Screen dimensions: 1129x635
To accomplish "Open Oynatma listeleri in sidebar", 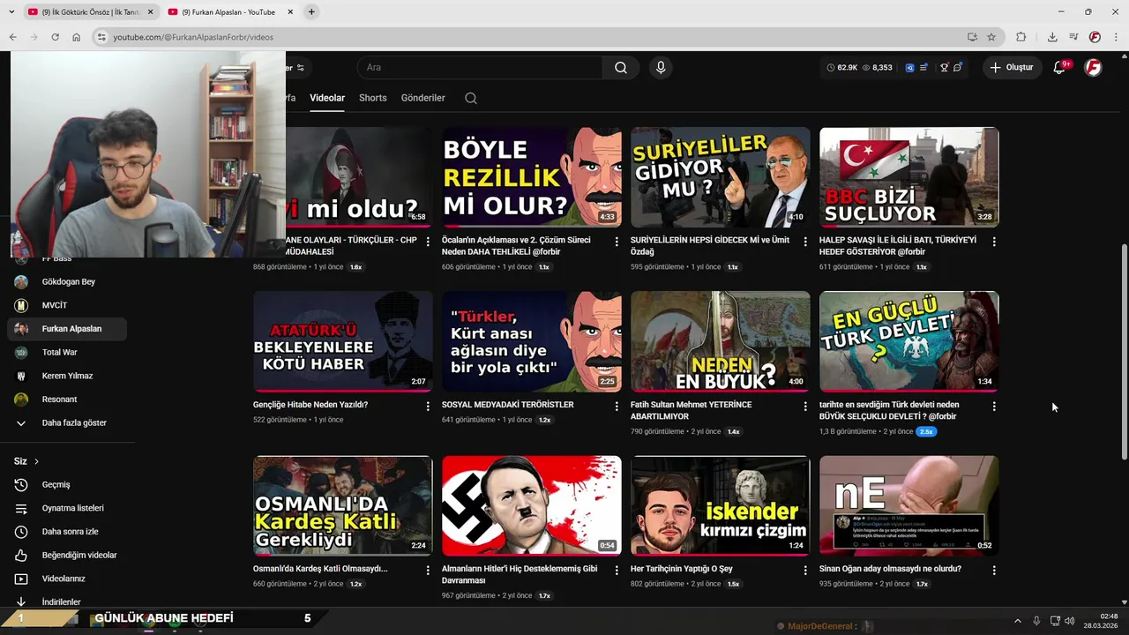I will pyautogui.click(x=67, y=508).
